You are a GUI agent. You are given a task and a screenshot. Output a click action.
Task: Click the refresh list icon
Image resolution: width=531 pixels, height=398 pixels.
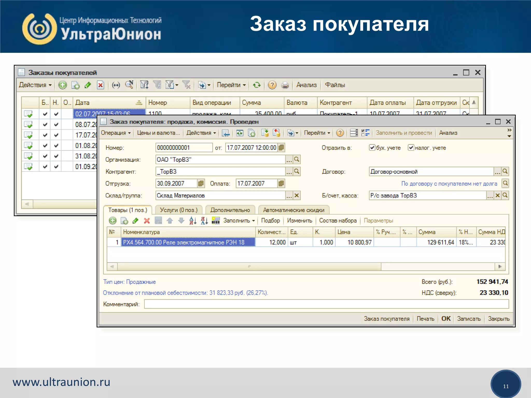(x=257, y=85)
